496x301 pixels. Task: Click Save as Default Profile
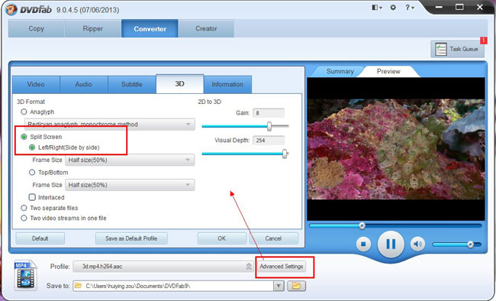pos(131,238)
